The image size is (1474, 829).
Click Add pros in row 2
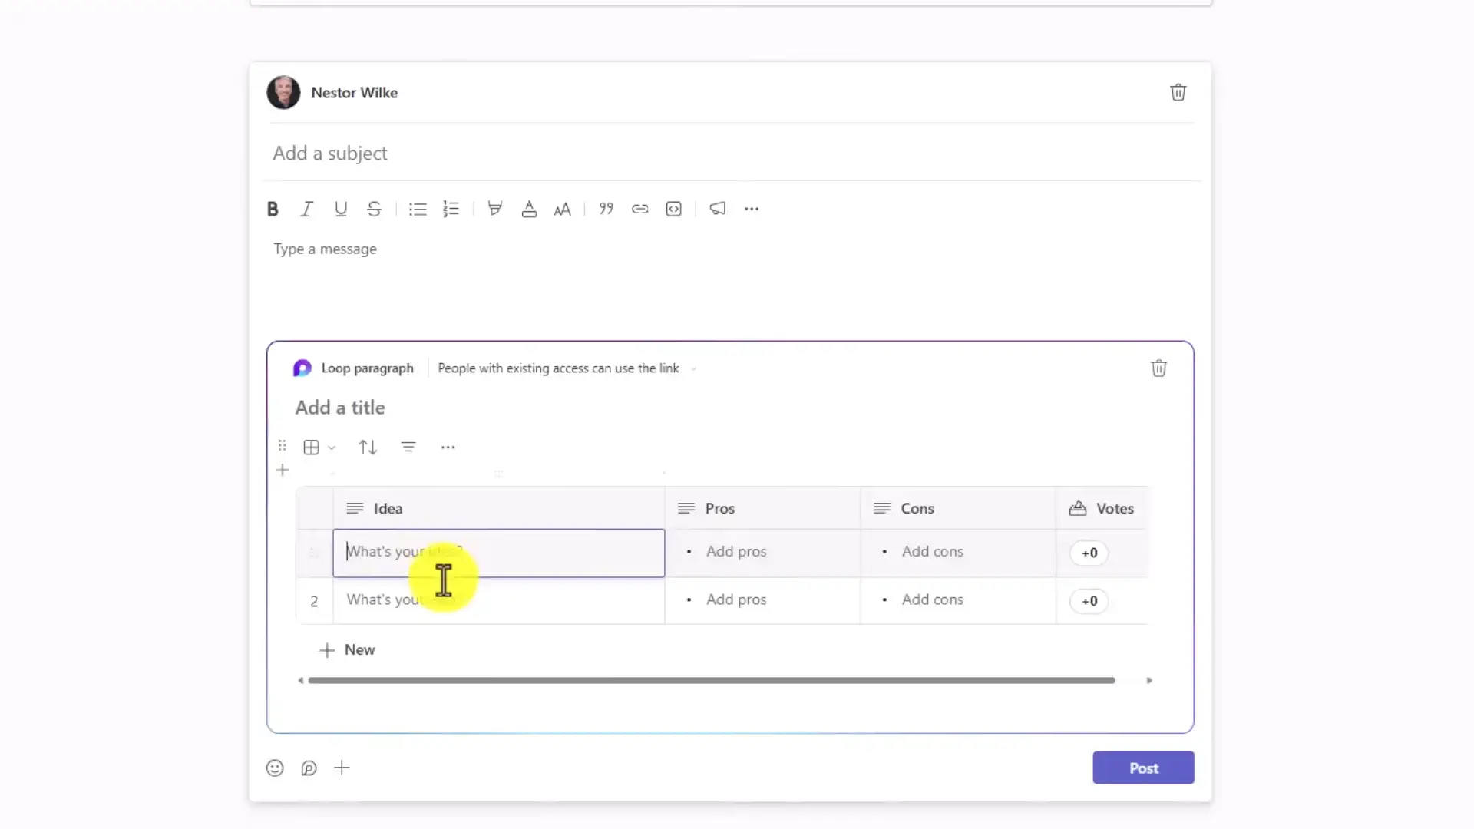point(736,600)
